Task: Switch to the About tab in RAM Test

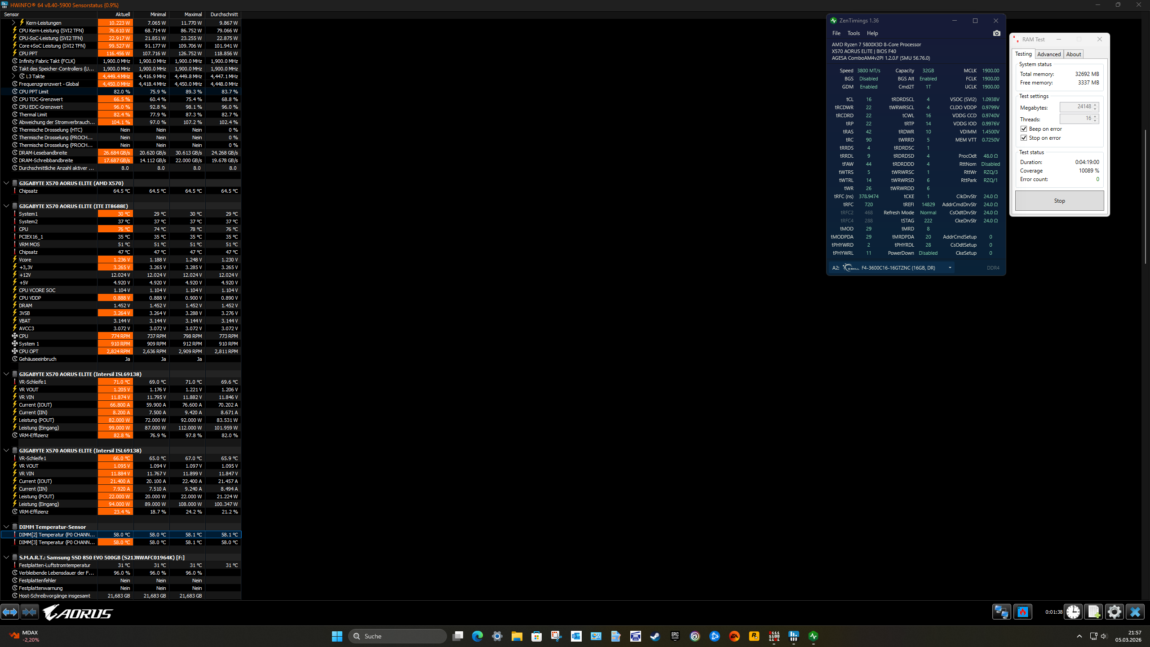Action: (x=1074, y=54)
